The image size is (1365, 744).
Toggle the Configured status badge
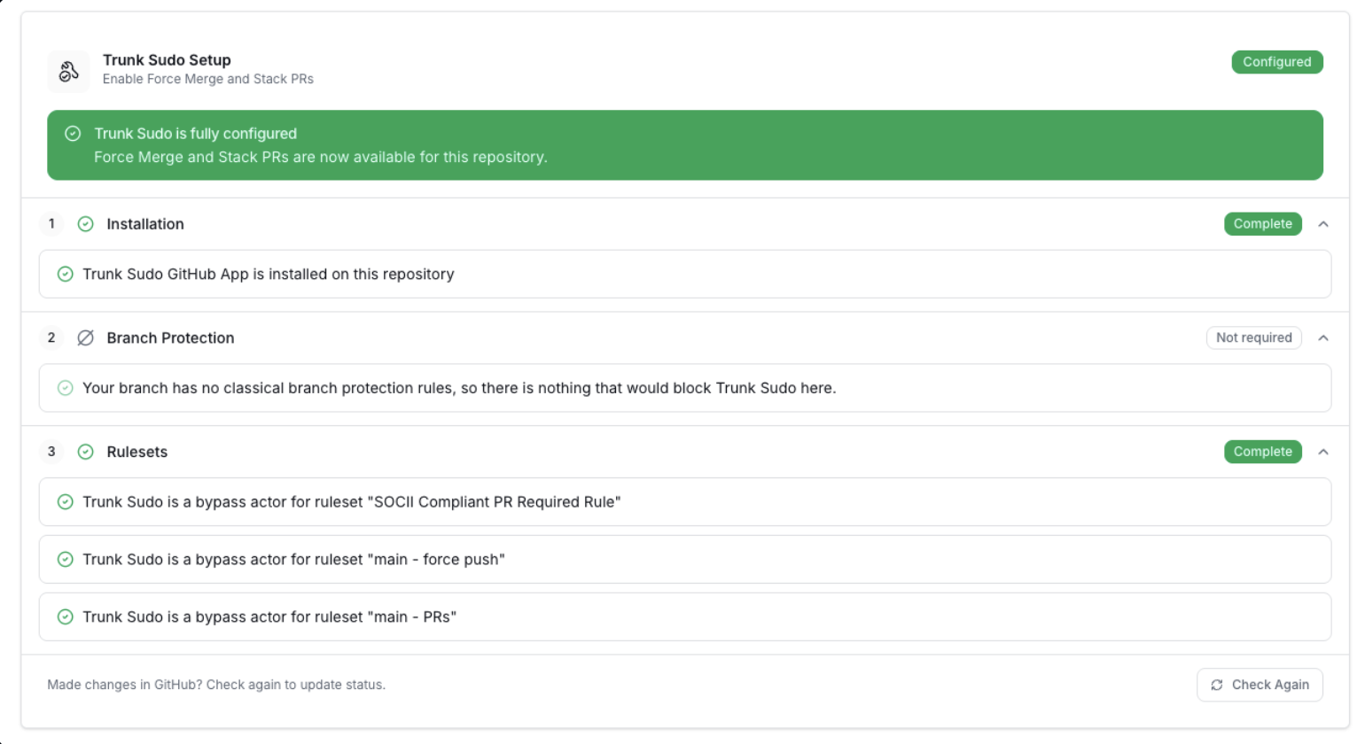click(1277, 62)
